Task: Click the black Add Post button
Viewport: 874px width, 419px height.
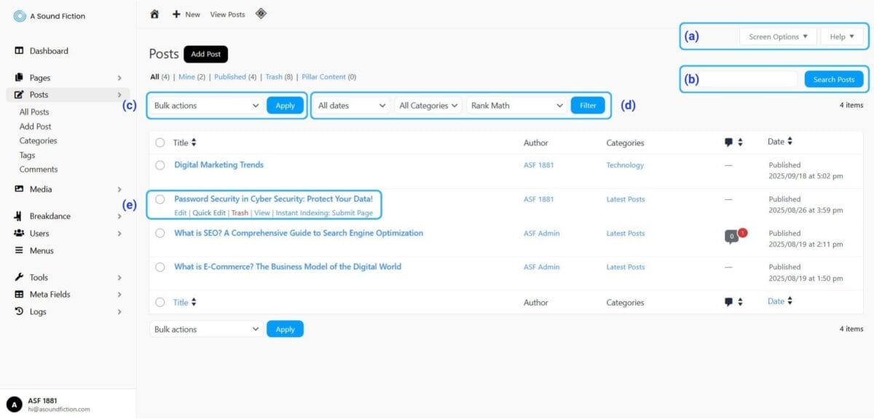Action: [x=206, y=54]
